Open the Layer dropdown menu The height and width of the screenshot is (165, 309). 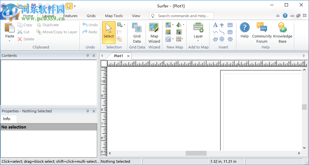[198, 41]
